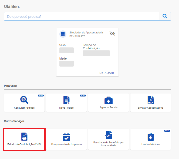Open the DETALHAR link
This screenshot has height=159, width=179.
(x=107, y=73)
